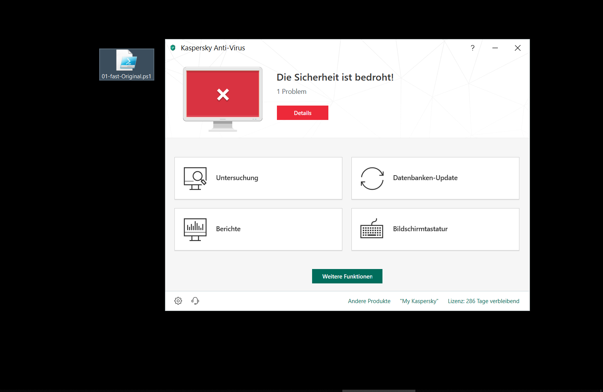The width and height of the screenshot is (603, 392).
Task: Close the Kaspersky Anti-Virus window
Action: coord(518,48)
